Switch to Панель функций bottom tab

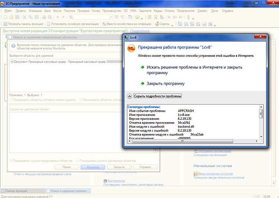tap(23, 191)
